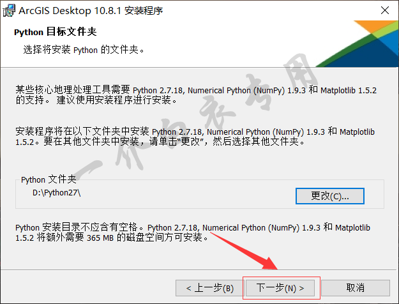Click paragraph starting with 某些核心地理处理工具需要
This screenshot has width=399, height=304.
(x=196, y=95)
